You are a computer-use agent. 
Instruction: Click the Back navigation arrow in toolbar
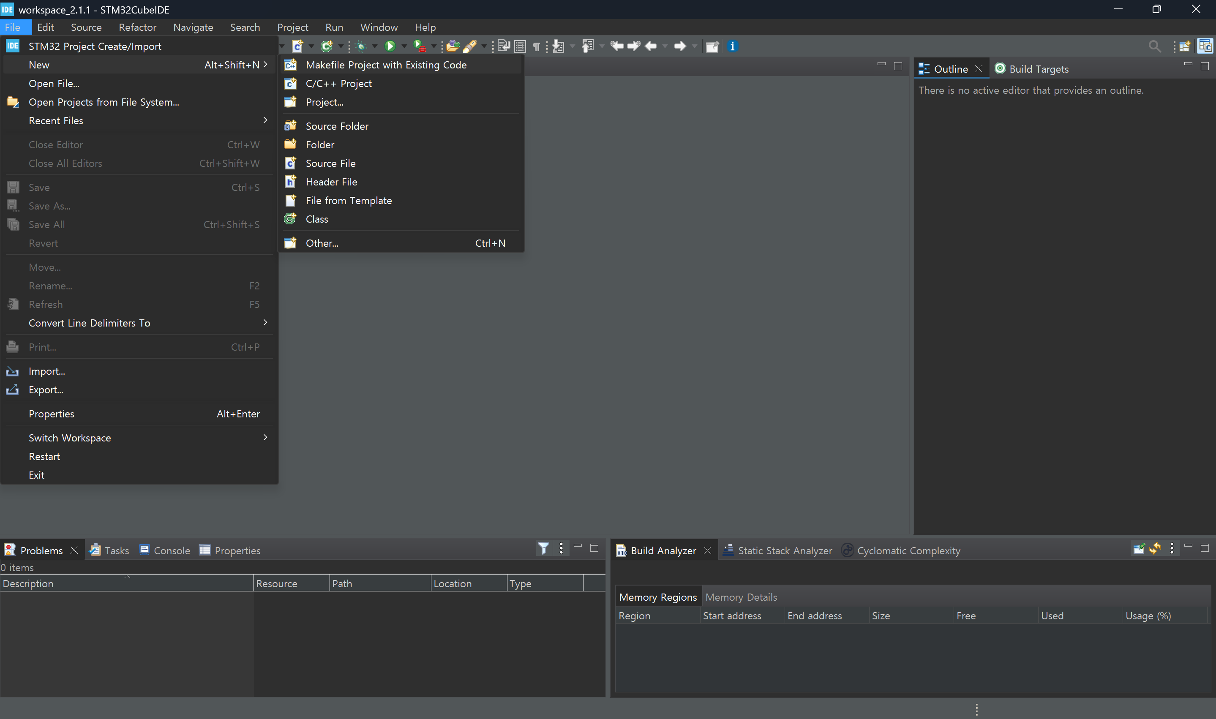(x=651, y=46)
